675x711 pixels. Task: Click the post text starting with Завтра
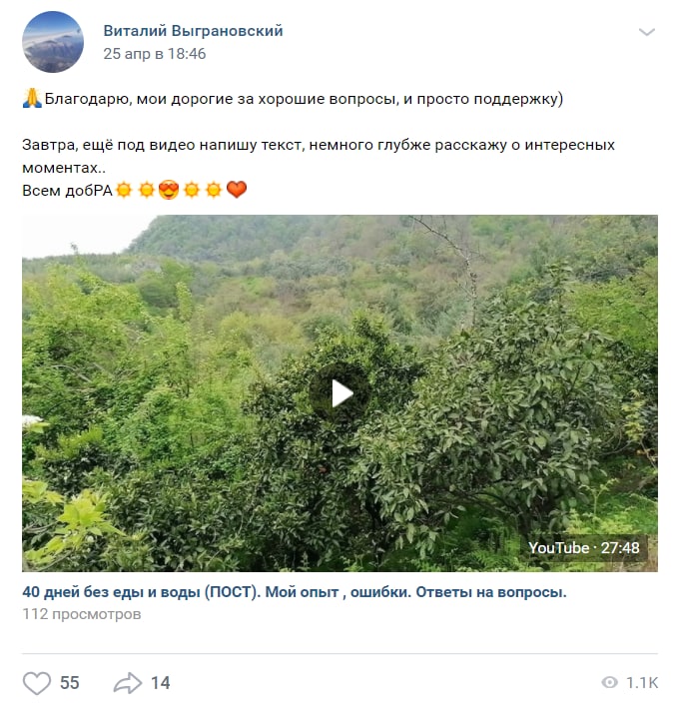[x=319, y=156]
